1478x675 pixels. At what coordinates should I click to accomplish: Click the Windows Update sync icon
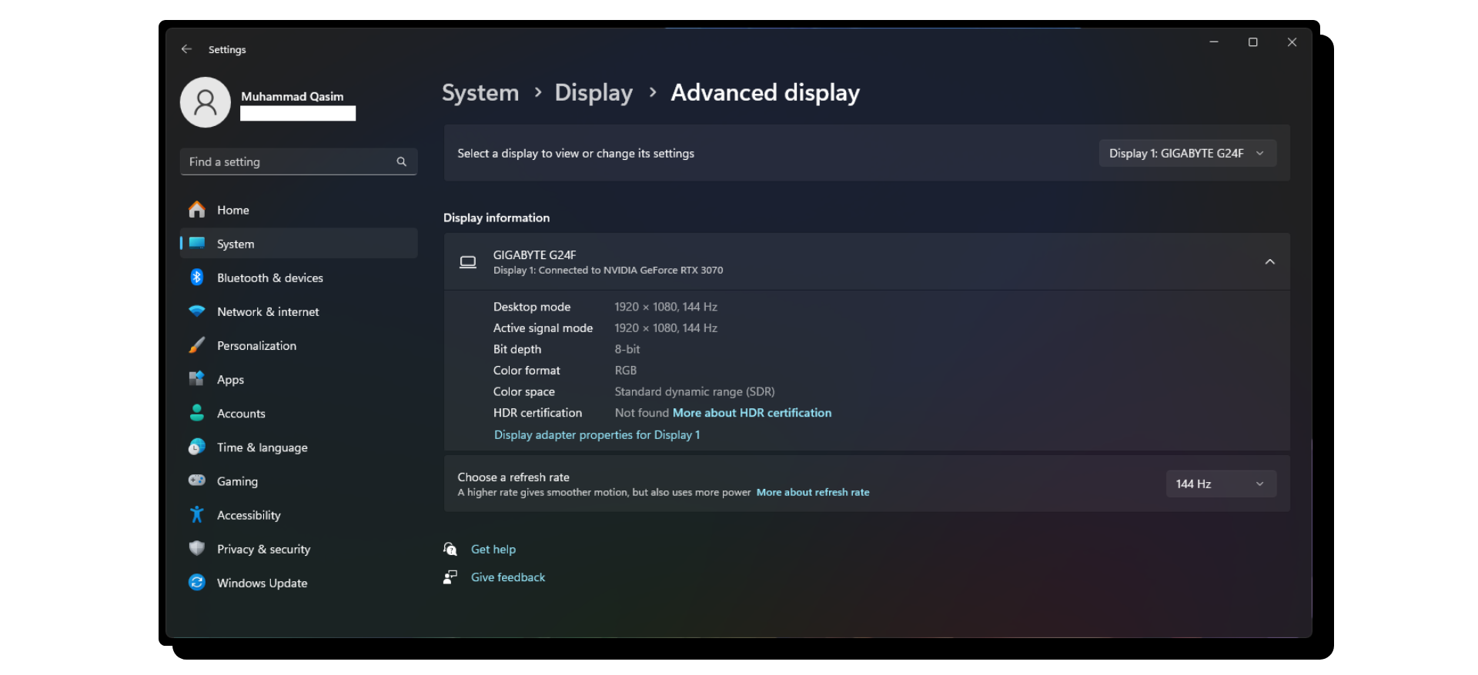(197, 582)
